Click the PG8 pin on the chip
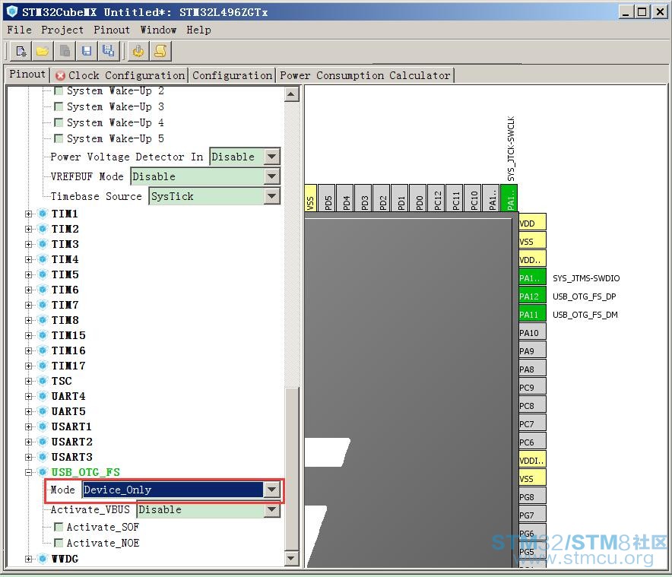The width and height of the screenshot is (672, 577). 532,497
